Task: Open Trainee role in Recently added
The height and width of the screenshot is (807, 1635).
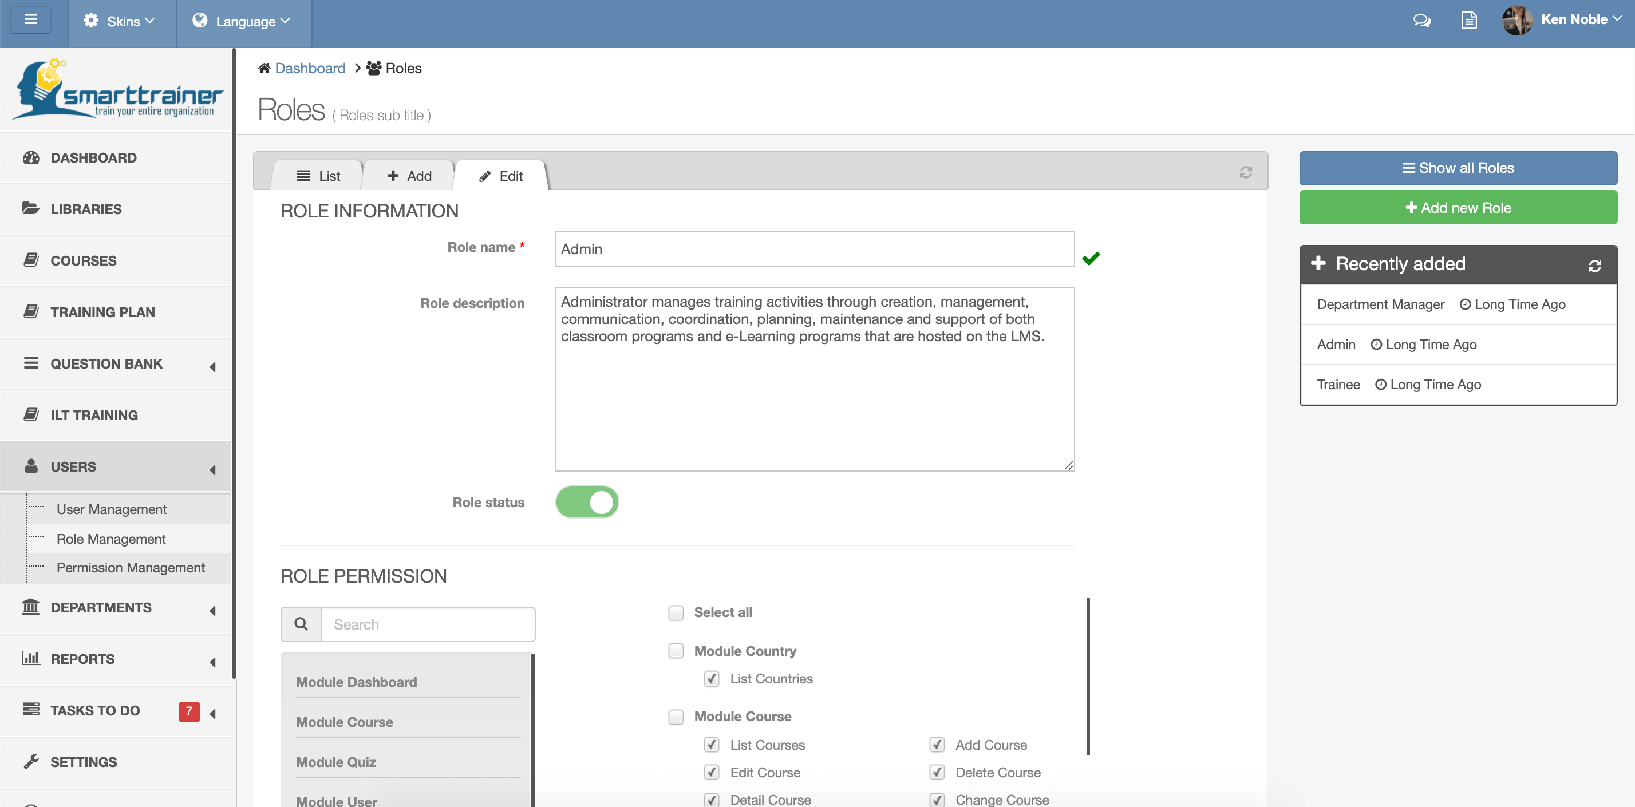Action: point(1338,384)
